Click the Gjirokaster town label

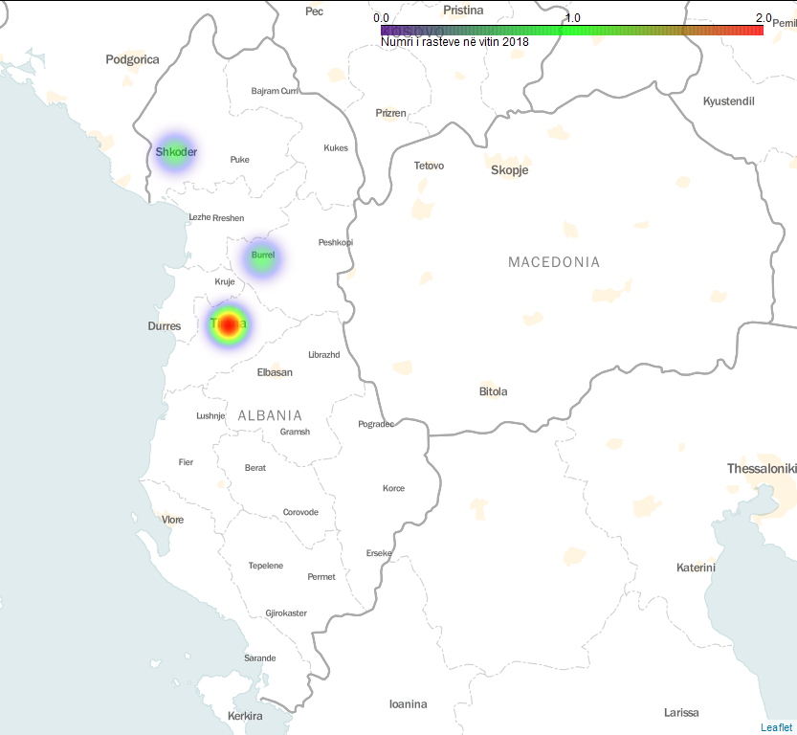(286, 612)
